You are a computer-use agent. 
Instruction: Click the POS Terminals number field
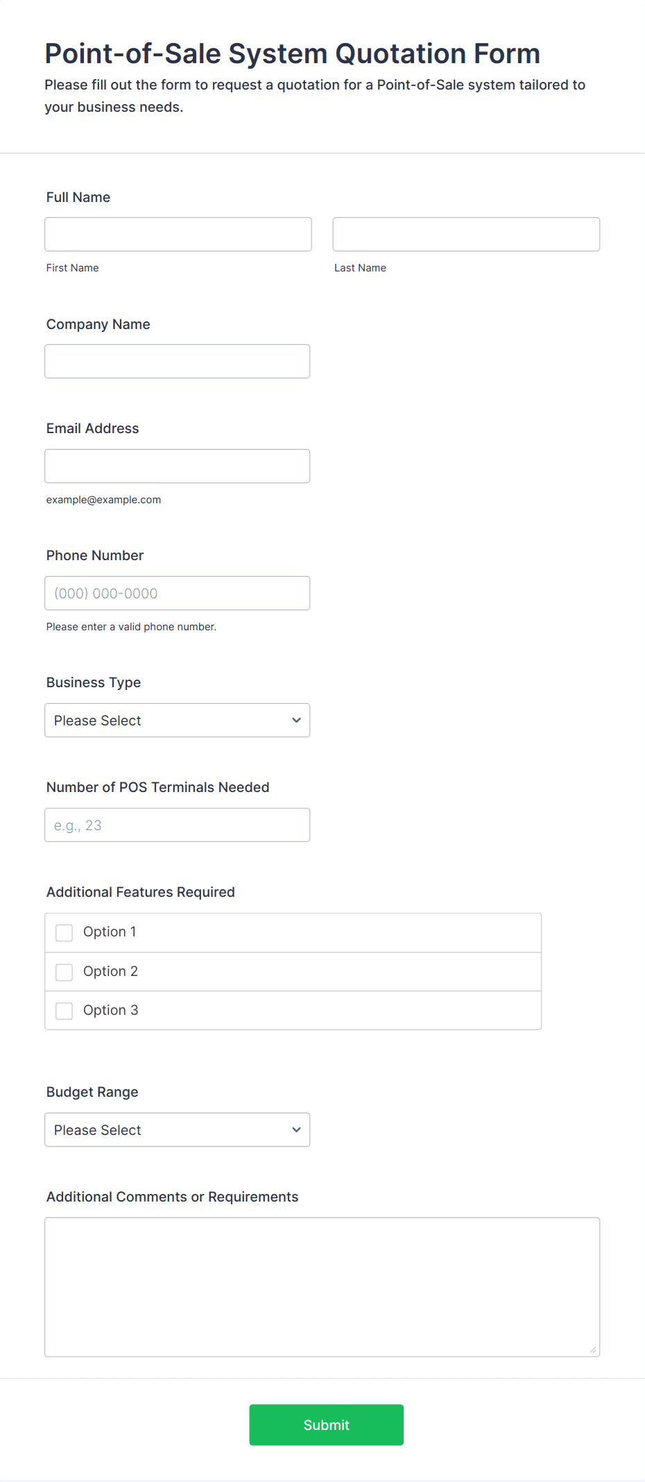tap(177, 825)
